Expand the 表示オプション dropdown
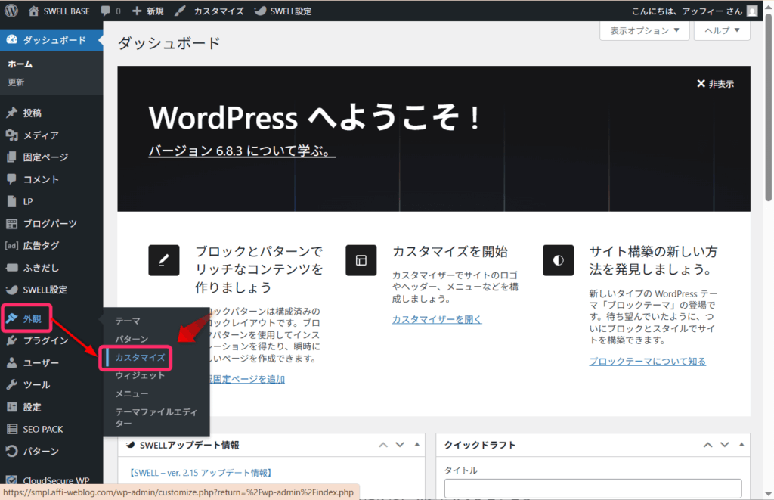This screenshot has width=774, height=500. [644, 31]
